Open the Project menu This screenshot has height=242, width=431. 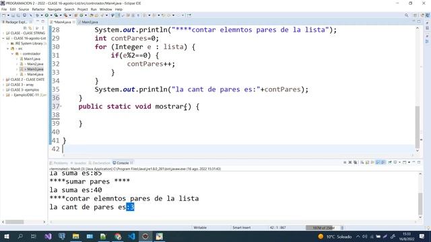click(82, 9)
